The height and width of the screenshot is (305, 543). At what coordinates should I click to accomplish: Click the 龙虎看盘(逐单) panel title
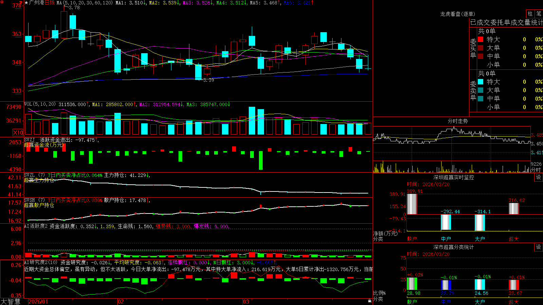pos(457,14)
